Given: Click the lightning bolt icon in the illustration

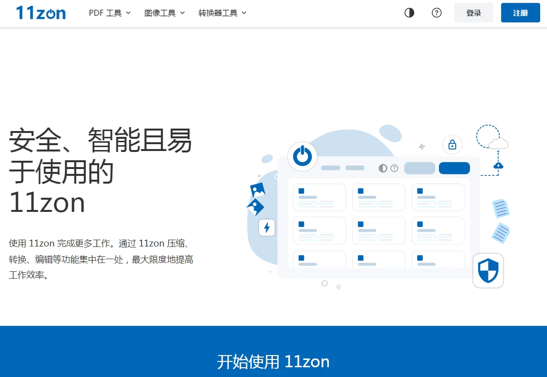Looking at the screenshot, I should pyautogui.click(x=267, y=227).
